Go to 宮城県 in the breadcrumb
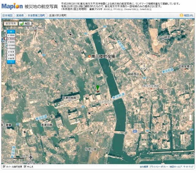Viewport: 196px width, 173px height. click(20, 16)
